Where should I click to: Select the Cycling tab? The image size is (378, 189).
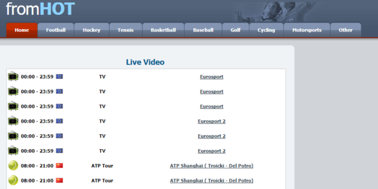click(266, 30)
